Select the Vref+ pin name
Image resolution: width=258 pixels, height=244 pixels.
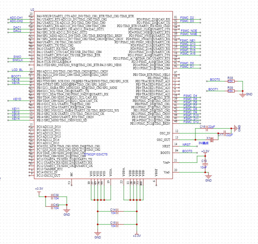click(x=166, y=163)
